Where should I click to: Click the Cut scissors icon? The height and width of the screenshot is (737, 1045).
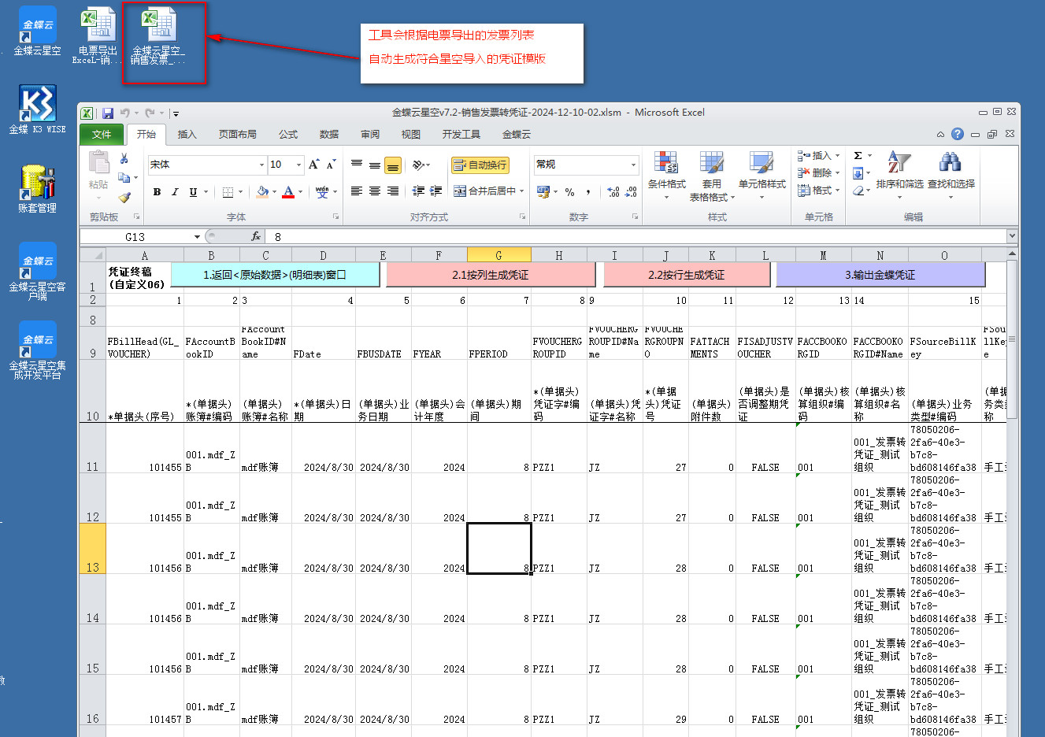(124, 159)
